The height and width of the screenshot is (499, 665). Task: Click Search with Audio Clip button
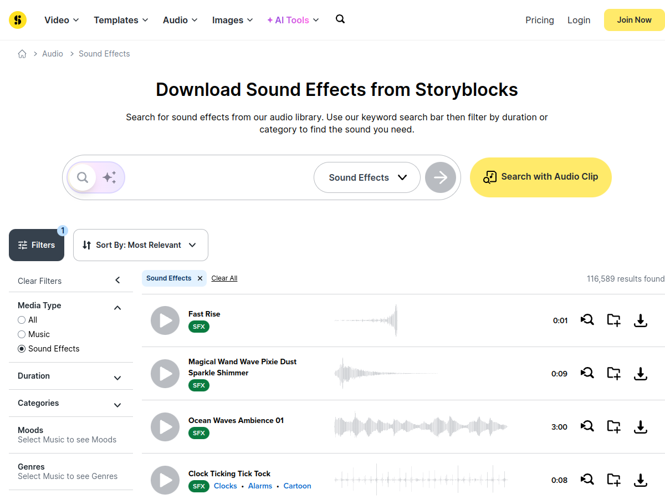coord(540,177)
